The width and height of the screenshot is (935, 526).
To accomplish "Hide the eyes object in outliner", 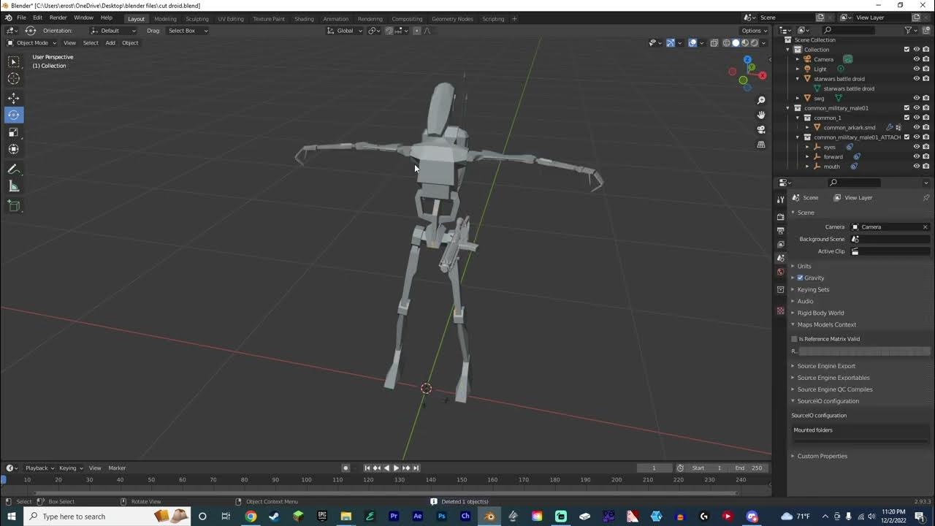I will (916, 147).
